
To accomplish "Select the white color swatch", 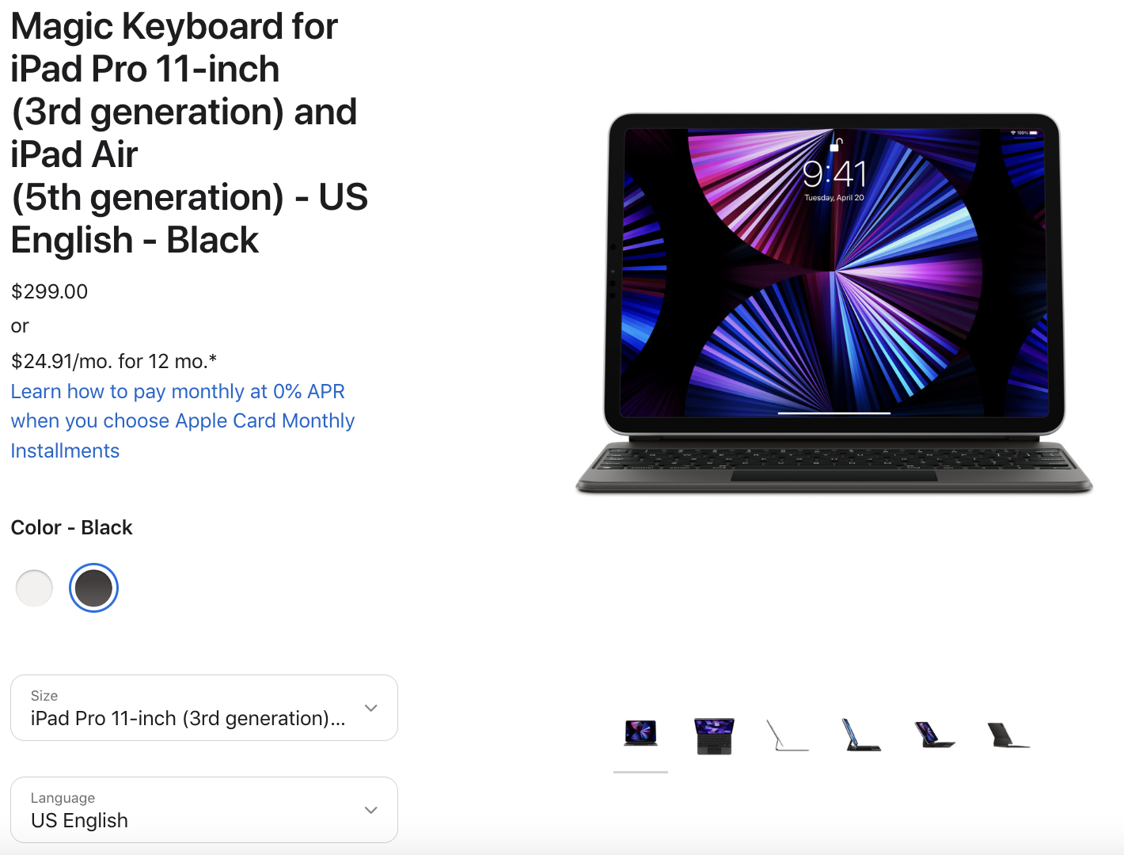I will [x=34, y=588].
